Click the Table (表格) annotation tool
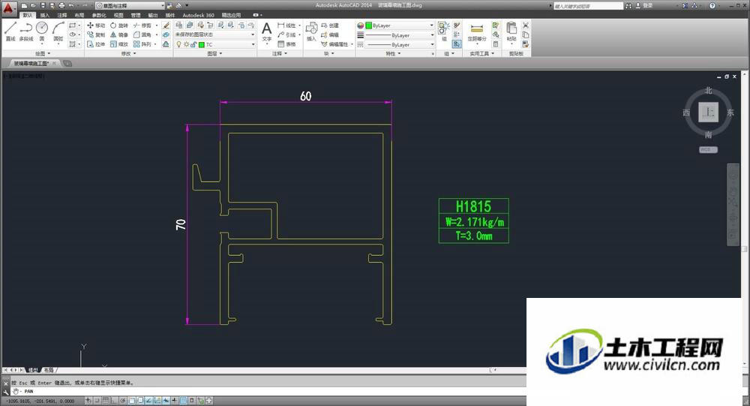Screen dimensions: 750x406 (x=286, y=44)
